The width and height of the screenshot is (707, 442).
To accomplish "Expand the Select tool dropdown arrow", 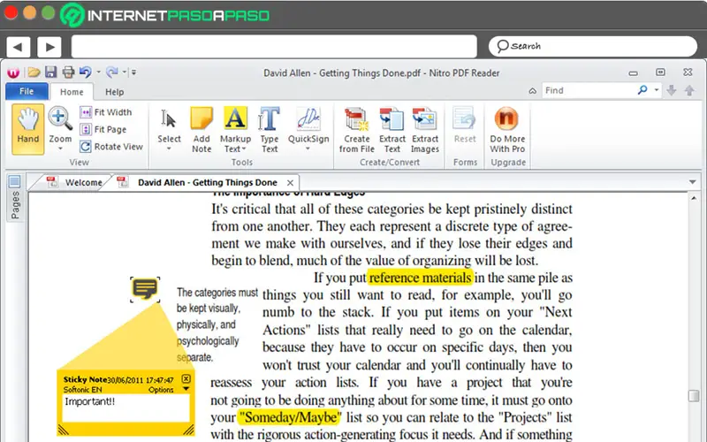I will [x=169, y=149].
